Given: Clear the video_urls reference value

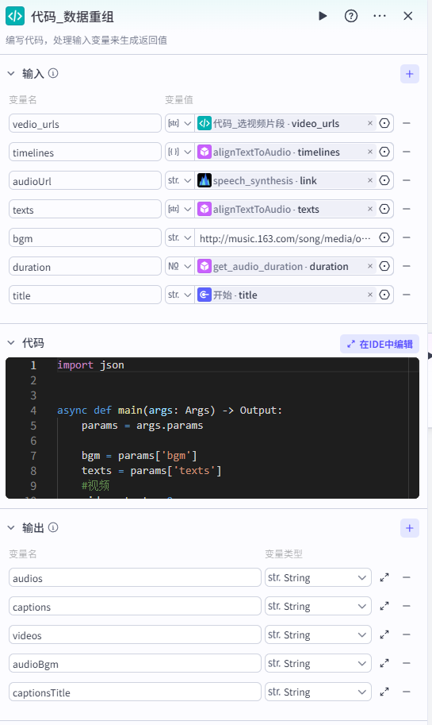Looking at the screenshot, I should point(369,123).
